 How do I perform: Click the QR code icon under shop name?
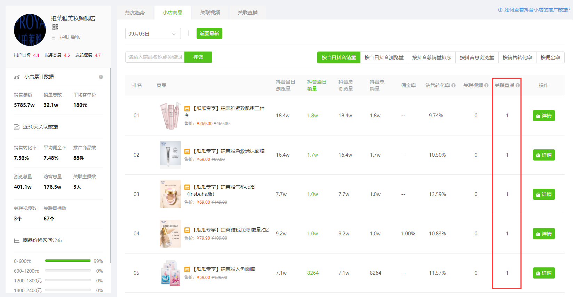point(55,27)
